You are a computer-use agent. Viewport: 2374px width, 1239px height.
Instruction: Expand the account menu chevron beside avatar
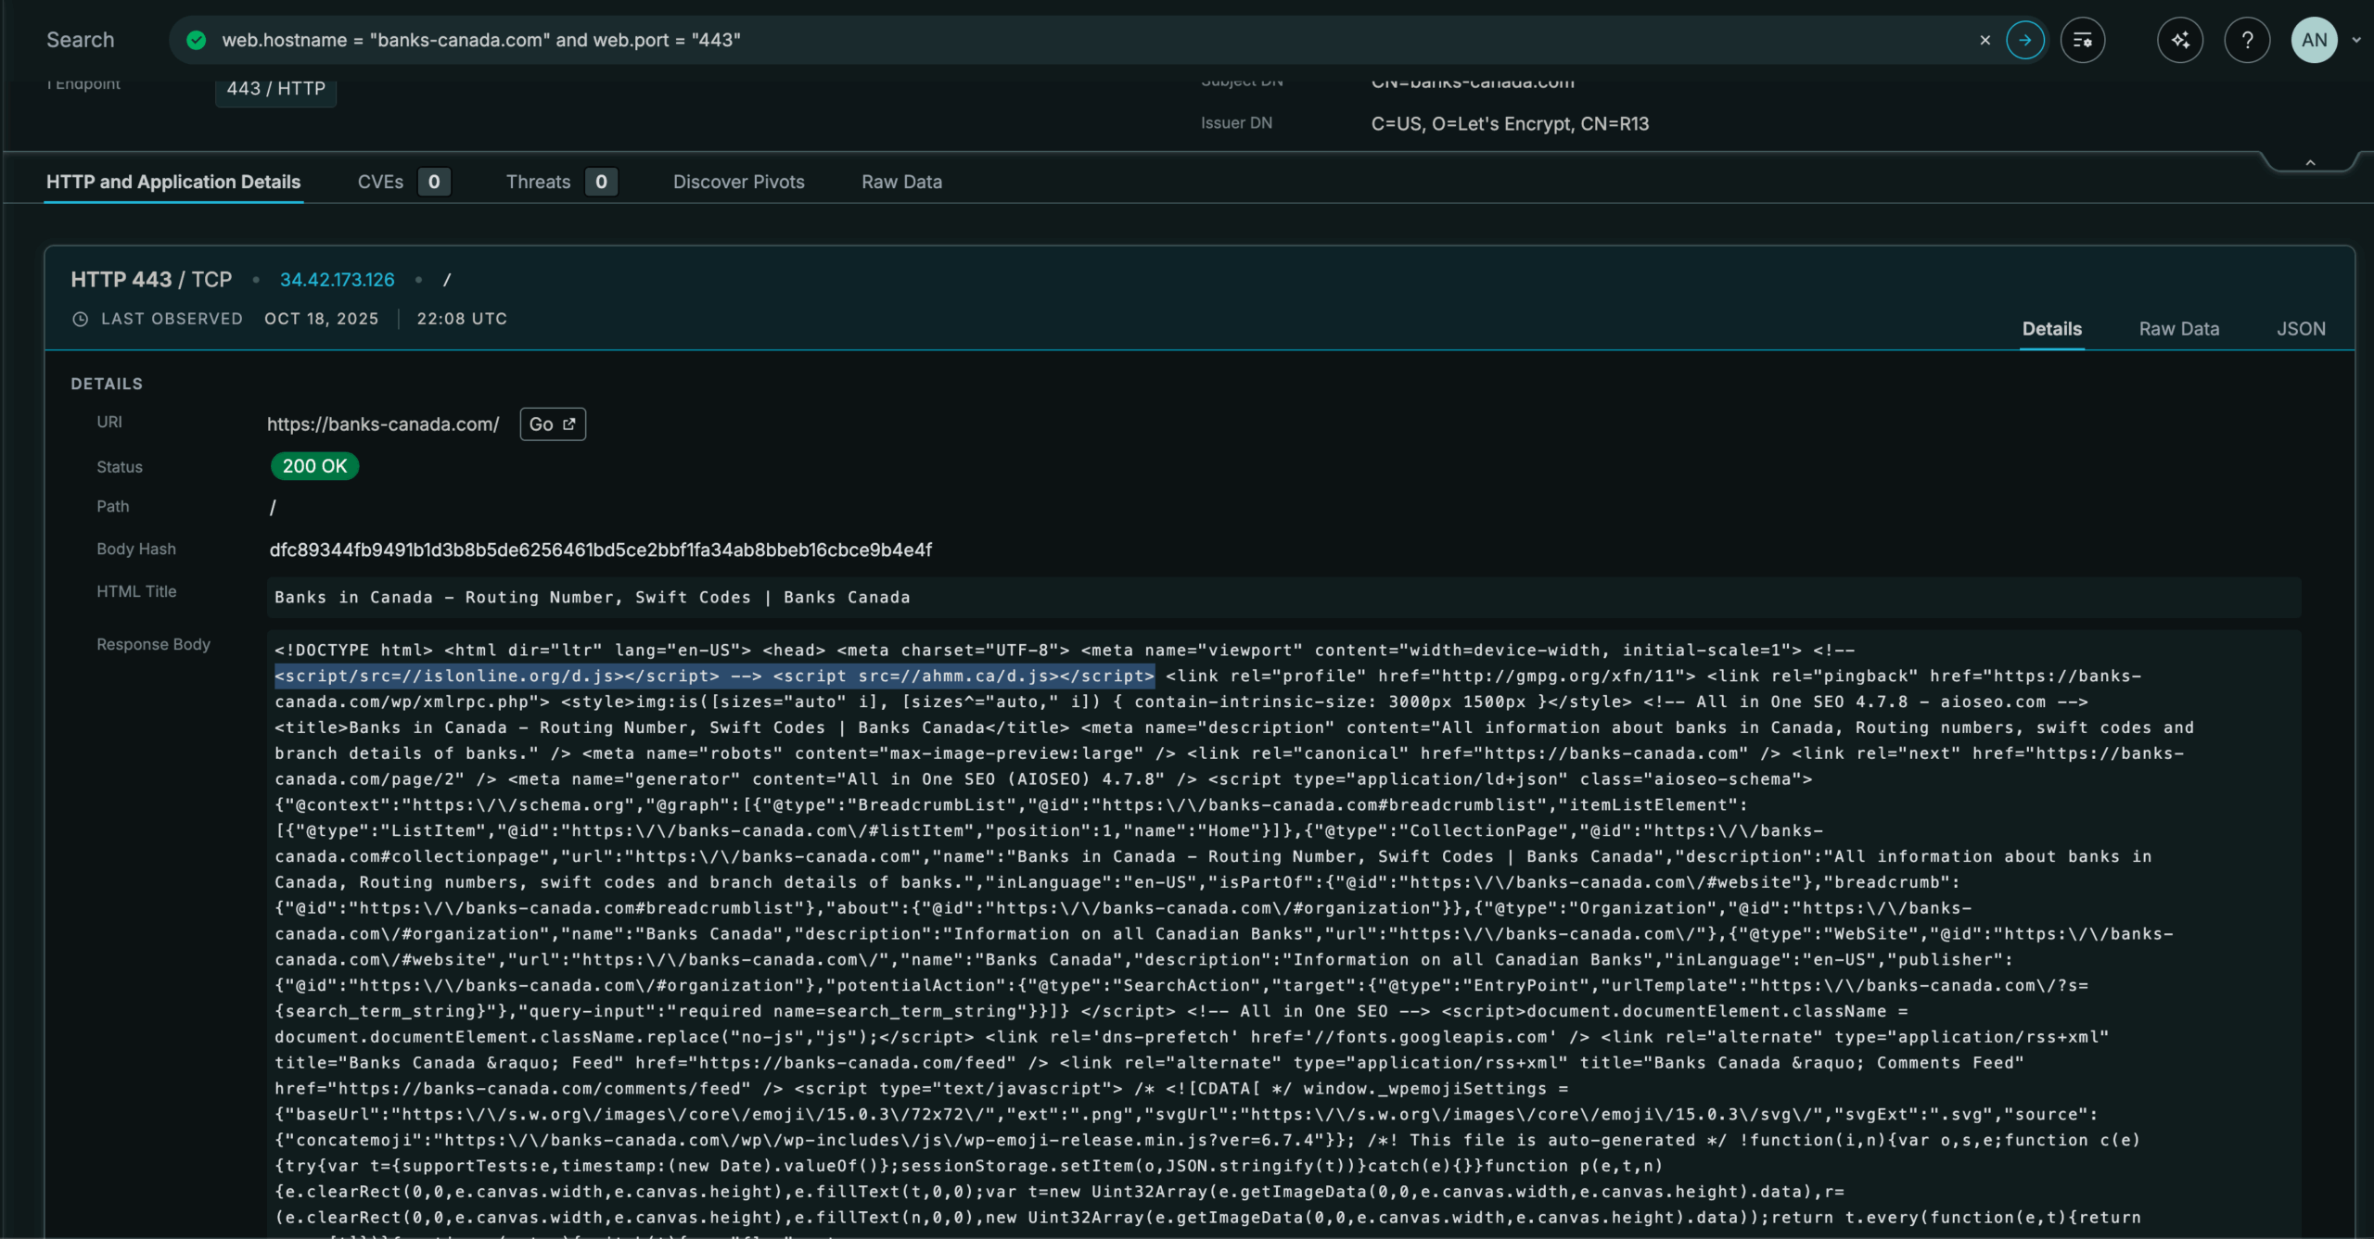[2357, 40]
